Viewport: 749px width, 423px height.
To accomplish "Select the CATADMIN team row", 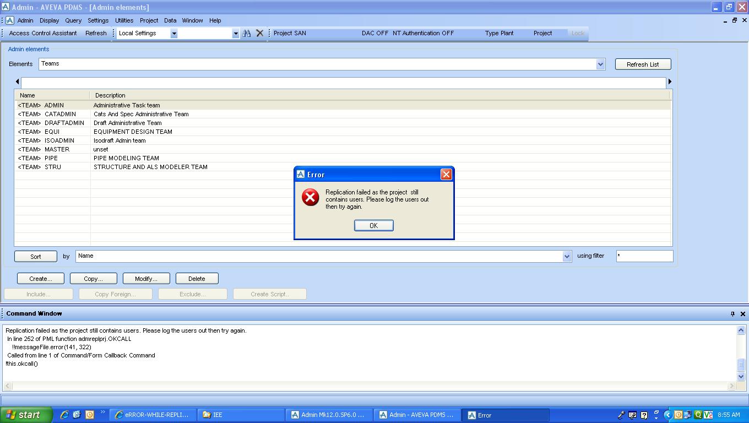I will 343,114.
